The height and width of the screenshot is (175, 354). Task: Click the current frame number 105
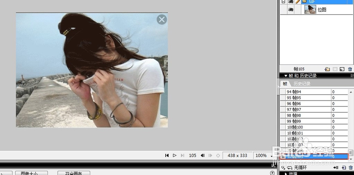click(x=193, y=156)
